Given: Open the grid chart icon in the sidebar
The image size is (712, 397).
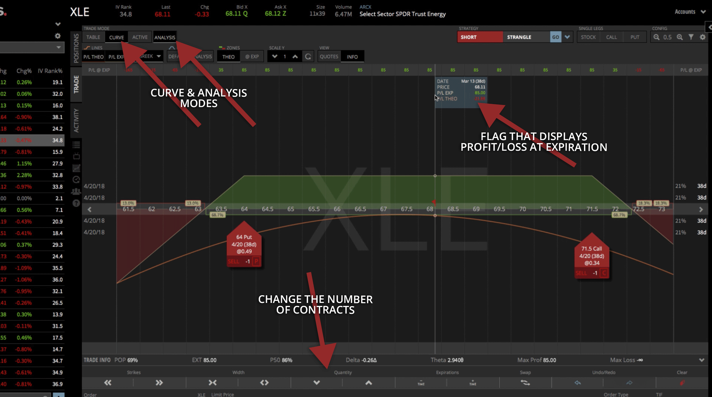Looking at the screenshot, I should 76,168.
